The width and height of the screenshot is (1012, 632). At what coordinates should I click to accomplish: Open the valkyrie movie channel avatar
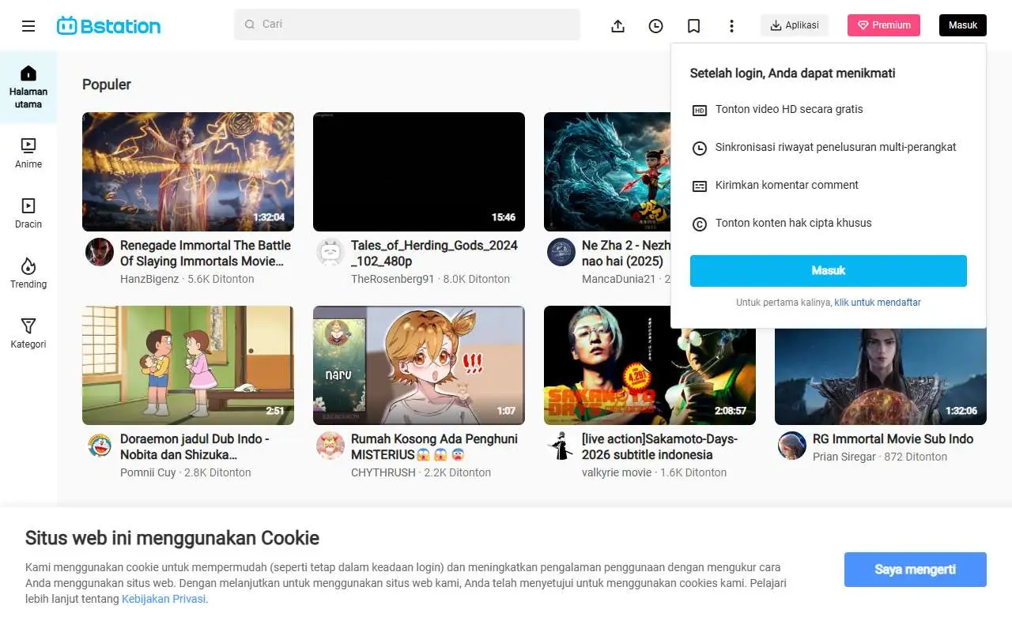[x=561, y=446]
